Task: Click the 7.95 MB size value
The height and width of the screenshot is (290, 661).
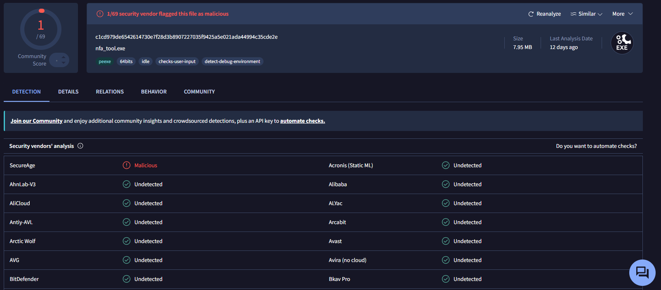Action: tap(522, 47)
